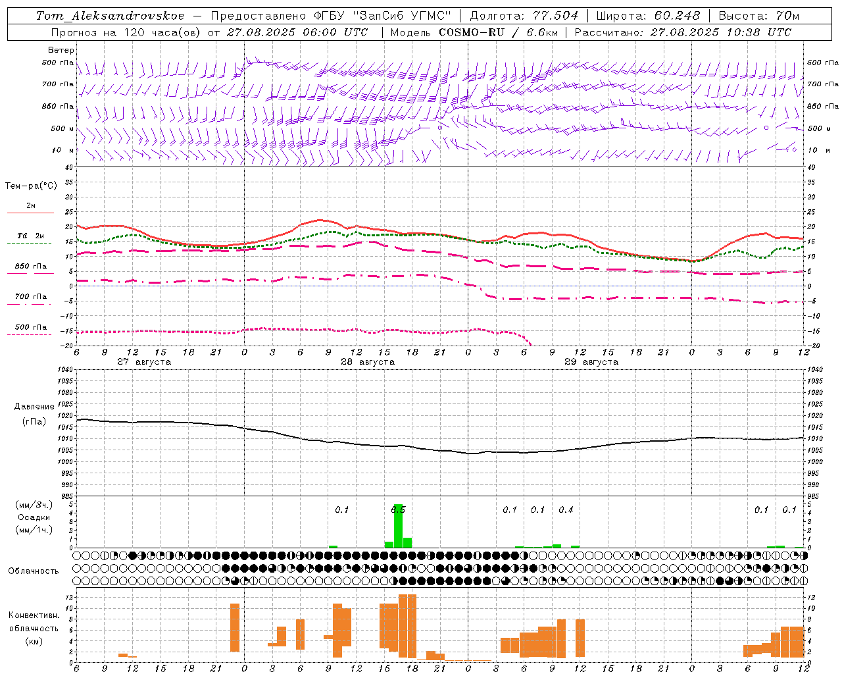Click the 'Облачность' cloudiness row label
The image size is (842, 674).
[x=34, y=571]
